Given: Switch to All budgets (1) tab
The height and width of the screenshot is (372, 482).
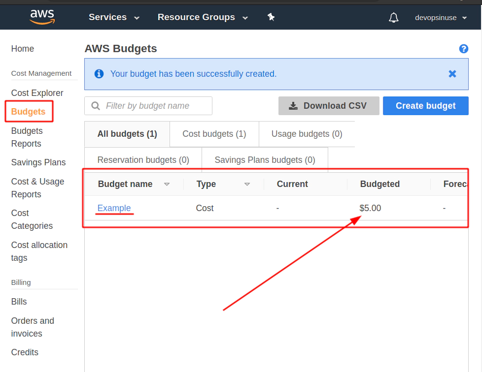Looking at the screenshot, I should 127,134.
